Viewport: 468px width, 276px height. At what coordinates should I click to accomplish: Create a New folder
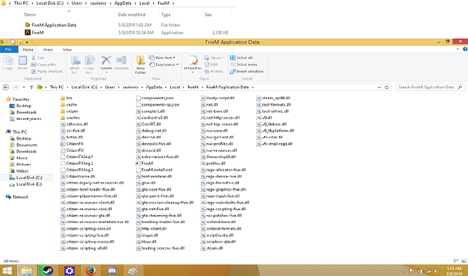click(140, 64)
